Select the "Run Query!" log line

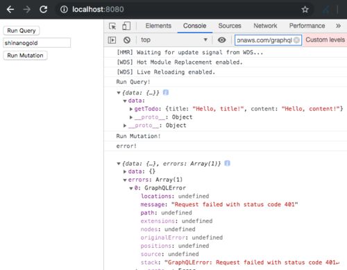[133, 82]
